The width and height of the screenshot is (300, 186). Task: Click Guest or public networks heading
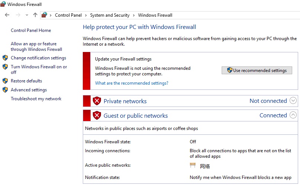pyautogui.click(x=136, y=115)
